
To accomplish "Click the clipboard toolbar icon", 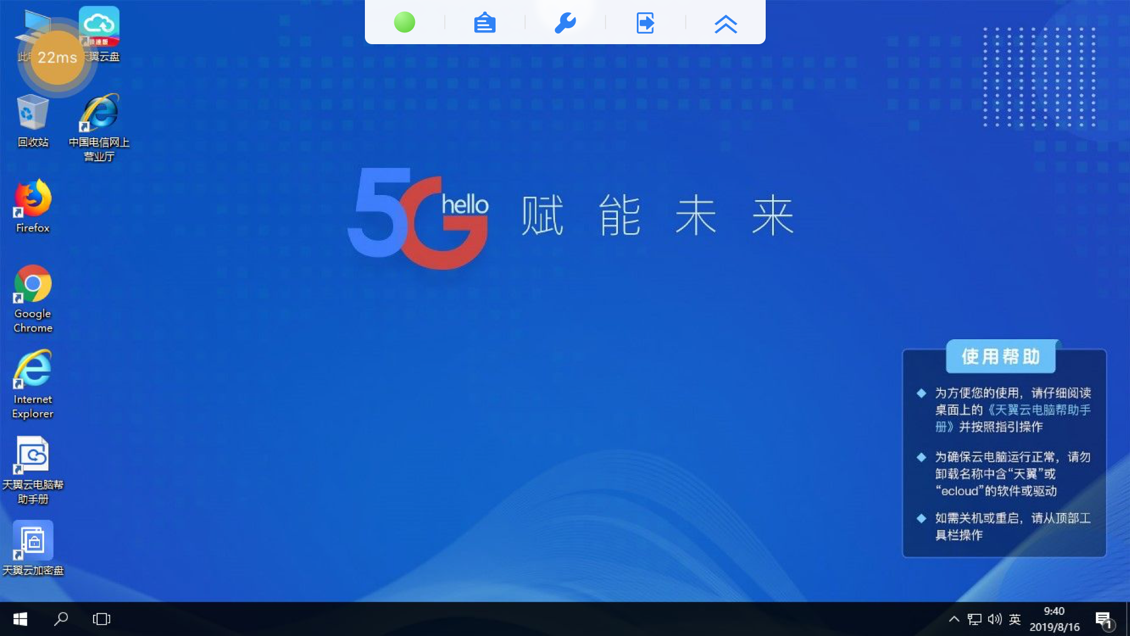I will pos(484,22).
